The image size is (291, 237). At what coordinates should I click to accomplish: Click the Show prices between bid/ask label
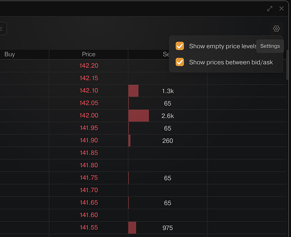click(231, 62)
